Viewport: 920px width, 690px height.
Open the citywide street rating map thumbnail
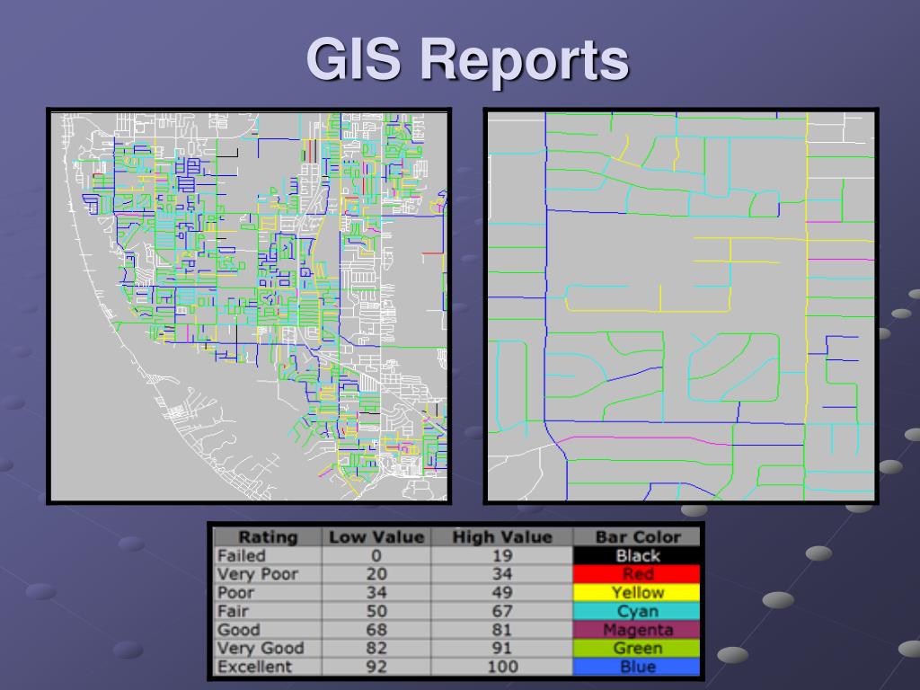tap(249, 306)
